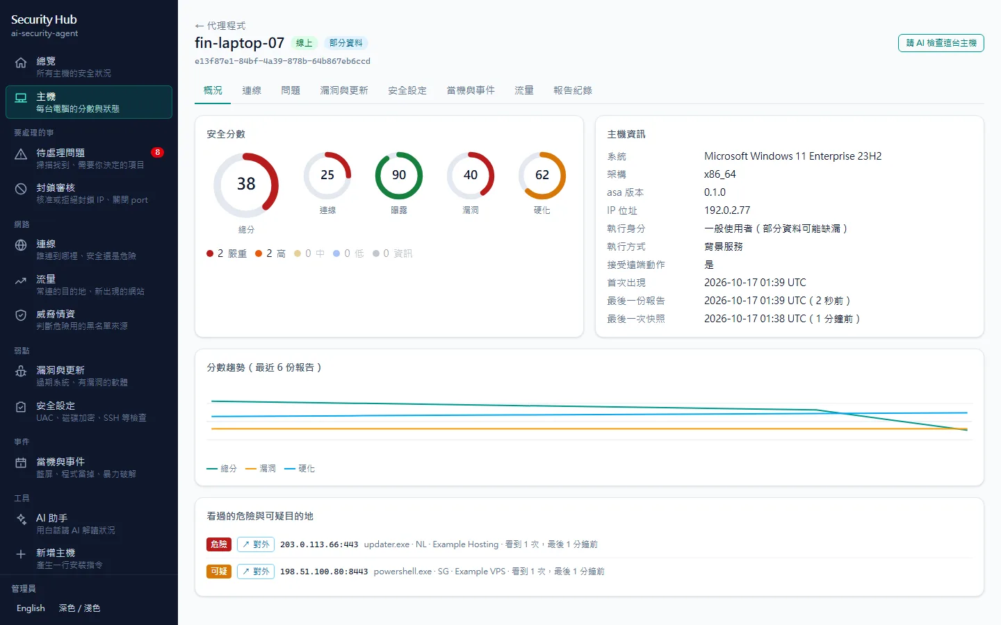This screenshot has height=625, width=1001.
Task: Open the 安全設定 clipboard icon in sidebar
Action: point(21,407)
